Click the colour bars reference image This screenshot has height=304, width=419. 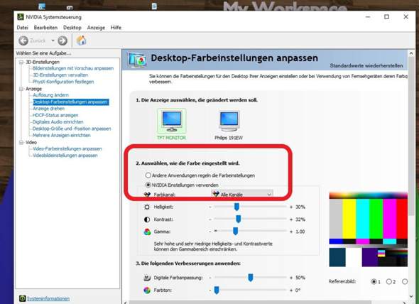pyautogui.click(x=369, y=229)
